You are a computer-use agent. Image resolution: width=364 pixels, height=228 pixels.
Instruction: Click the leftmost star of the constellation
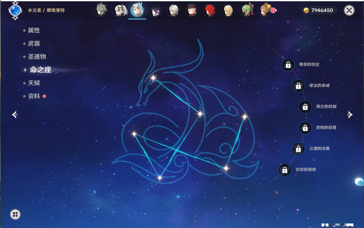(134, 134)
